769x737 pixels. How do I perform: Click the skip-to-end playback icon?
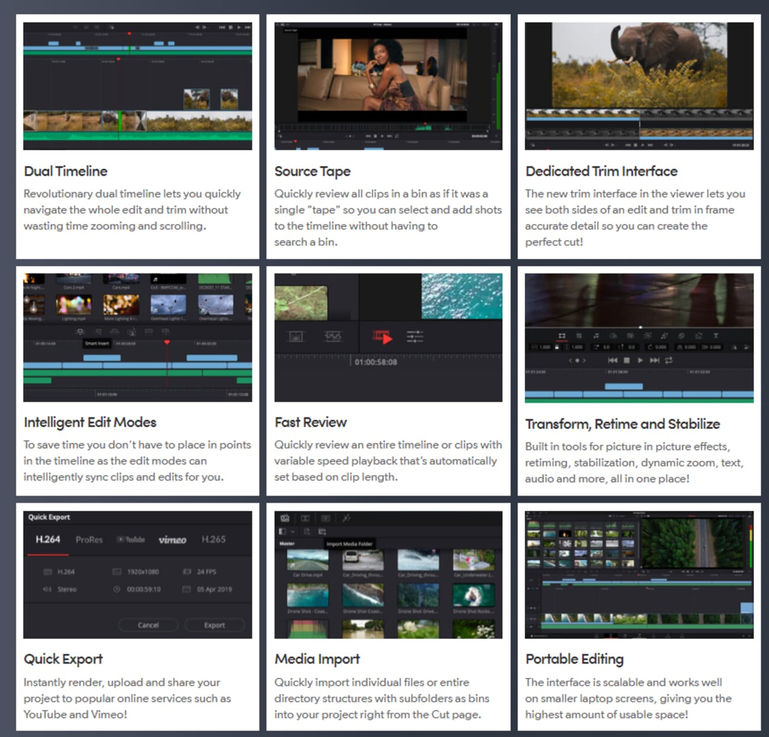coord(654,360)
